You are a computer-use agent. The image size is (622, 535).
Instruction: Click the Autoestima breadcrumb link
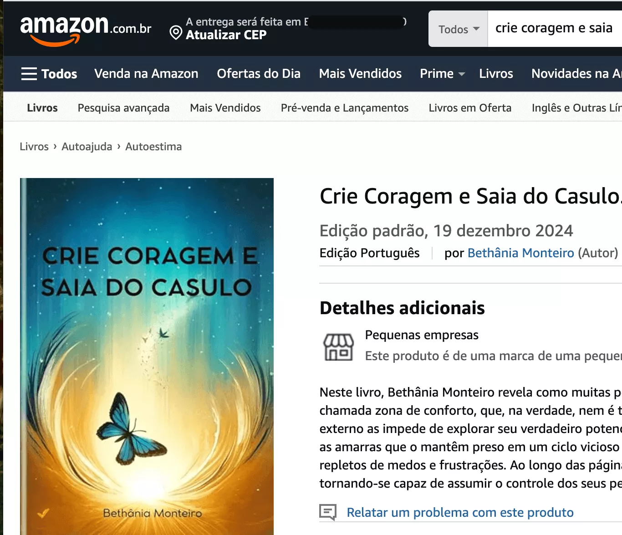pos(153,147)
